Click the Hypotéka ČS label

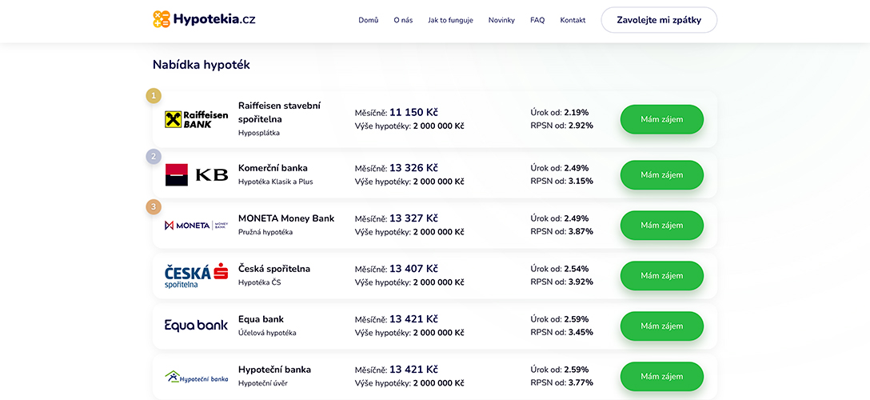[x=260, y=282]
